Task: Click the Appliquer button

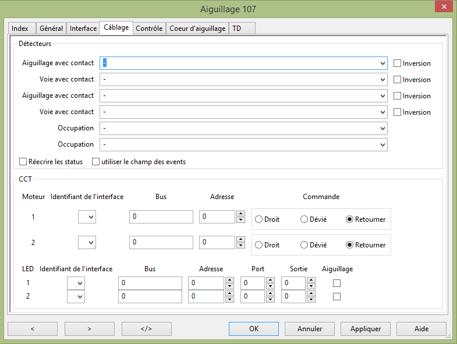Action: point(366,329)
